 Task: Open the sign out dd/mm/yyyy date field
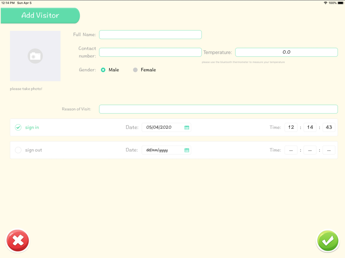tap(166, 150)
